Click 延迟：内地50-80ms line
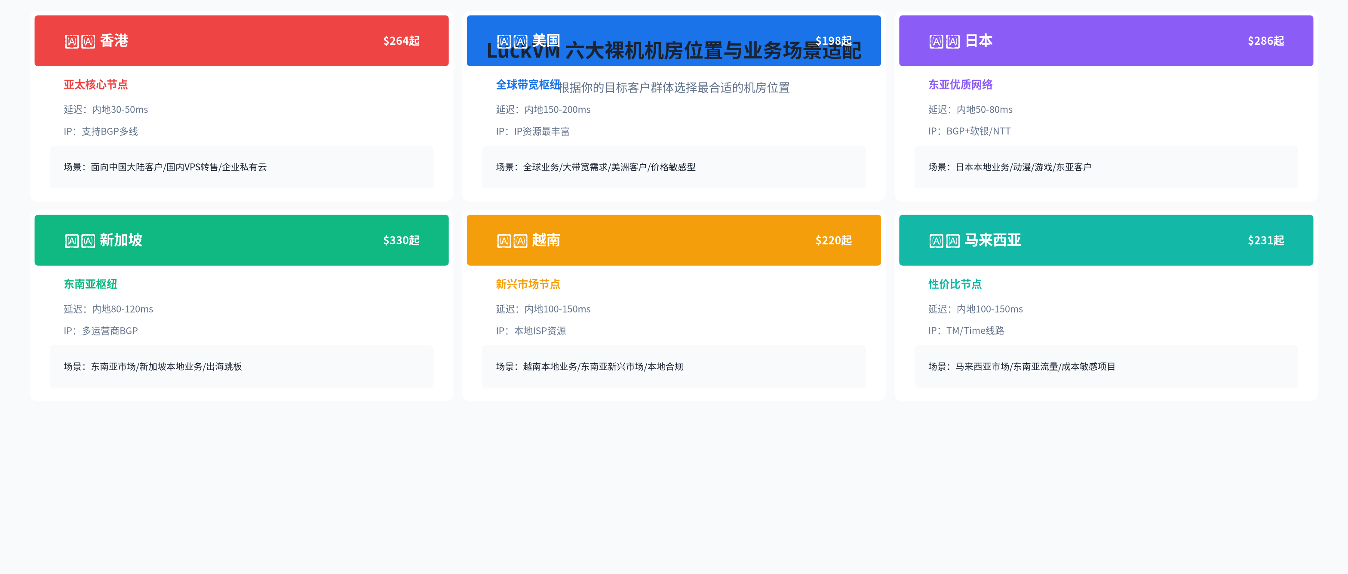 coord(970,109)
